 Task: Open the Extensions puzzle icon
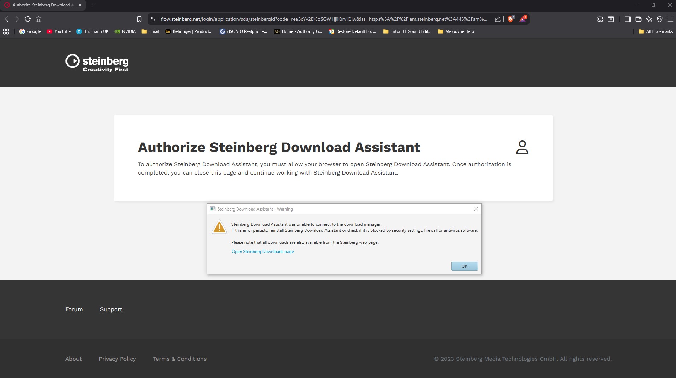tap(600, 19)
